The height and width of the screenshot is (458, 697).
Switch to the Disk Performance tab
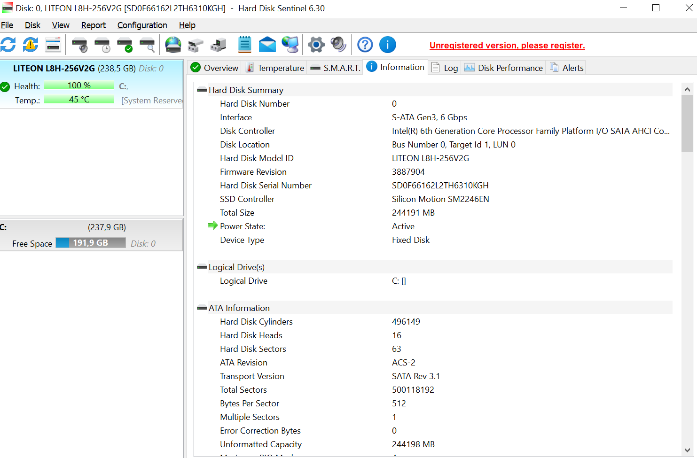(503, 68)
